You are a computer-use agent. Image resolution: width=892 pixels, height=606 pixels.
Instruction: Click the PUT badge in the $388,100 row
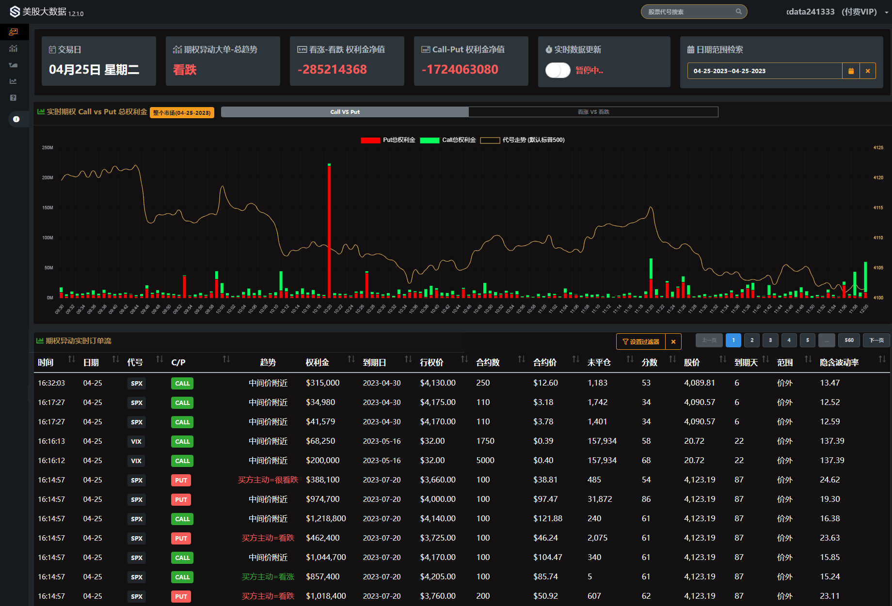[x=181, y=481]
